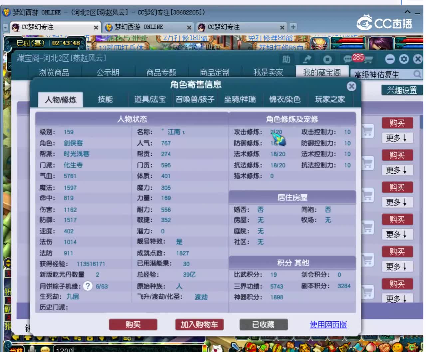Click the question mark beside 月饼粽子机缘
Screen dimensions: 426x352
click(x=88, y=286)
